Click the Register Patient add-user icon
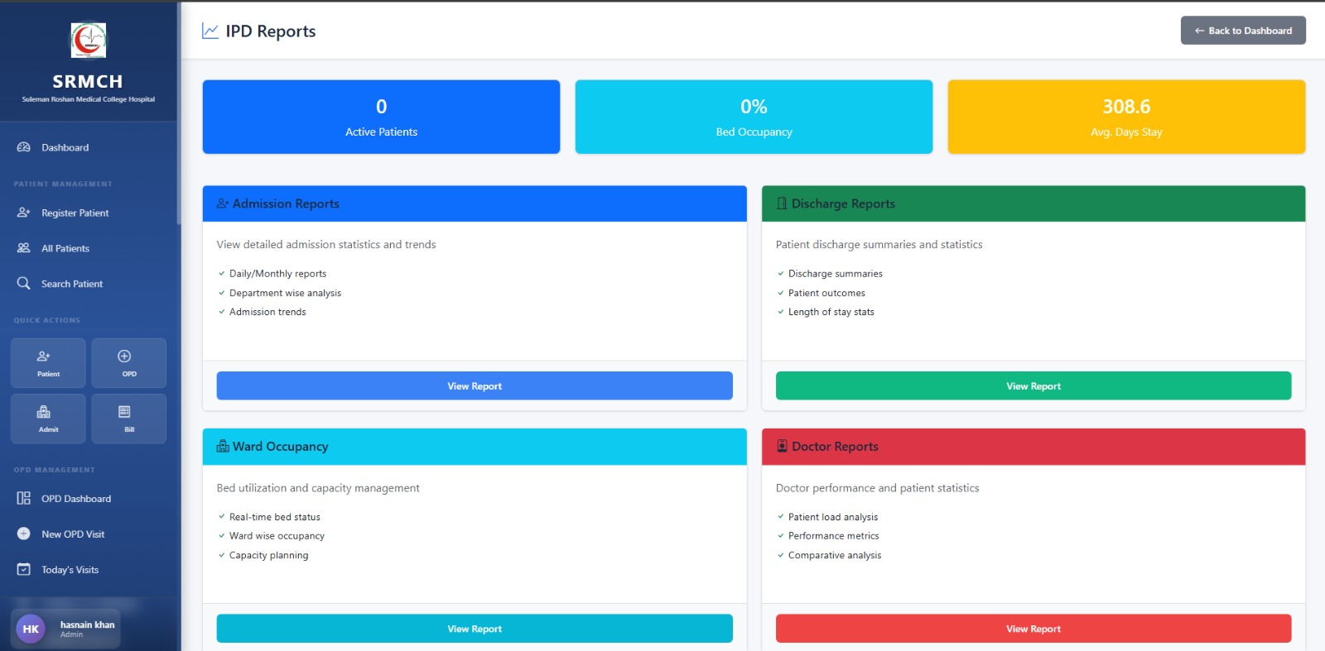Image resolution: width=1325 pixels, height=651 pixels. (x=24, y=213)
